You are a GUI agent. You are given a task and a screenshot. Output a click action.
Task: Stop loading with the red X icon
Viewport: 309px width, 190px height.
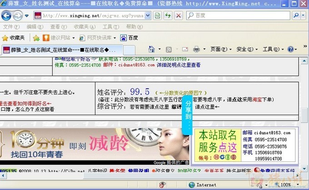pyautogui.click(x=179, y=15)
